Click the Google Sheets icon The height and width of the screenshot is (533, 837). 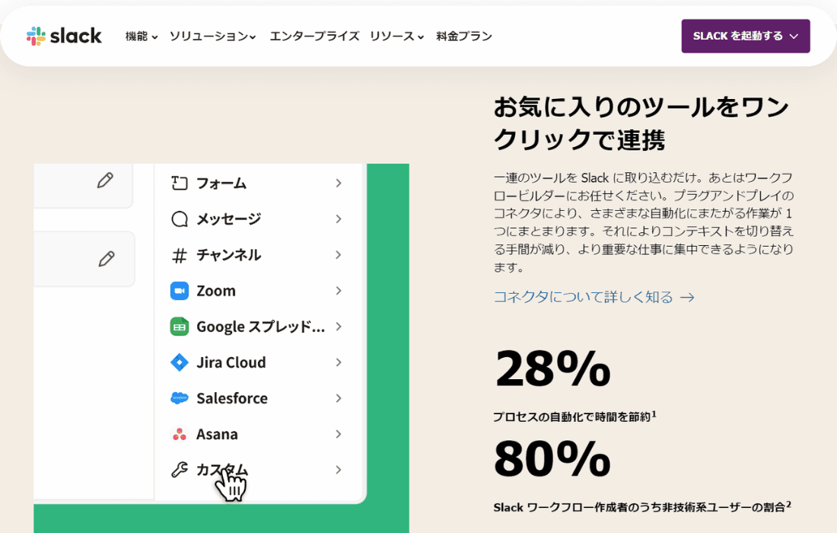[x=180, y=327]
